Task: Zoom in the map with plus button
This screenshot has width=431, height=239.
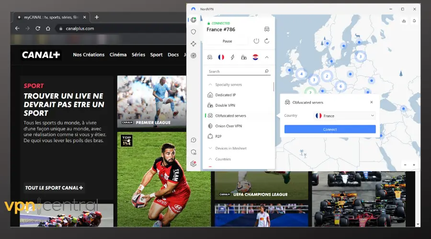Action: click(x=414, y=165)
